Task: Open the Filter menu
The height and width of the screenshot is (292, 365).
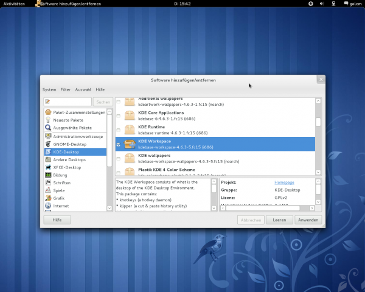Action: tap(65, 89)
